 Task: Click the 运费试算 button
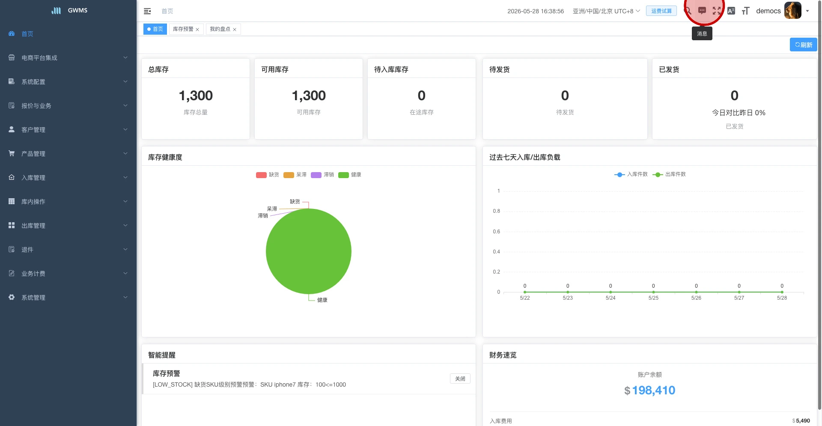point(661,11)
